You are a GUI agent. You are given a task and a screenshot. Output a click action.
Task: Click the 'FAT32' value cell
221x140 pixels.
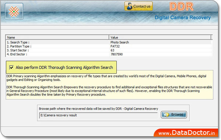[x=115, y=46]
